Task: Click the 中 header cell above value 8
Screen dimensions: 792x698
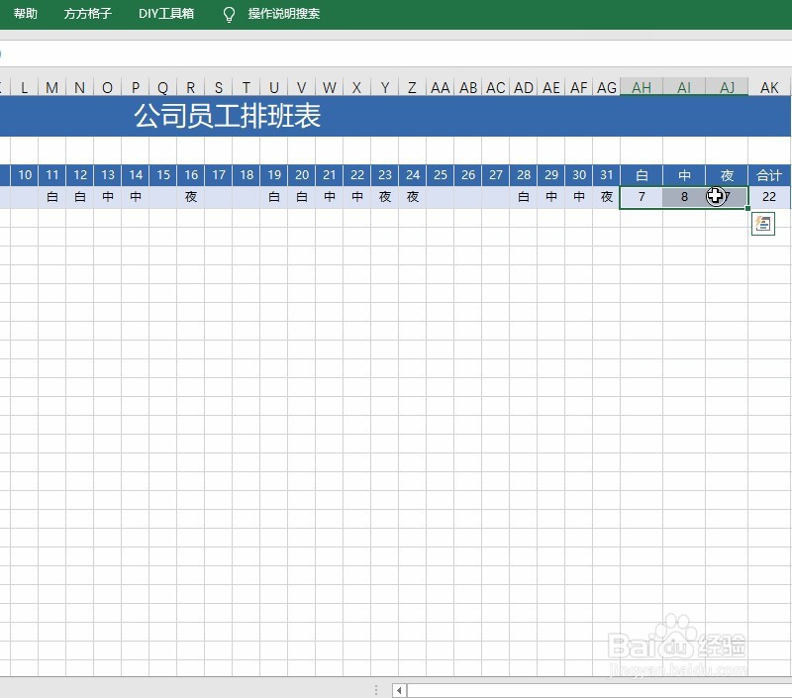Action: (x=683, y=174)
